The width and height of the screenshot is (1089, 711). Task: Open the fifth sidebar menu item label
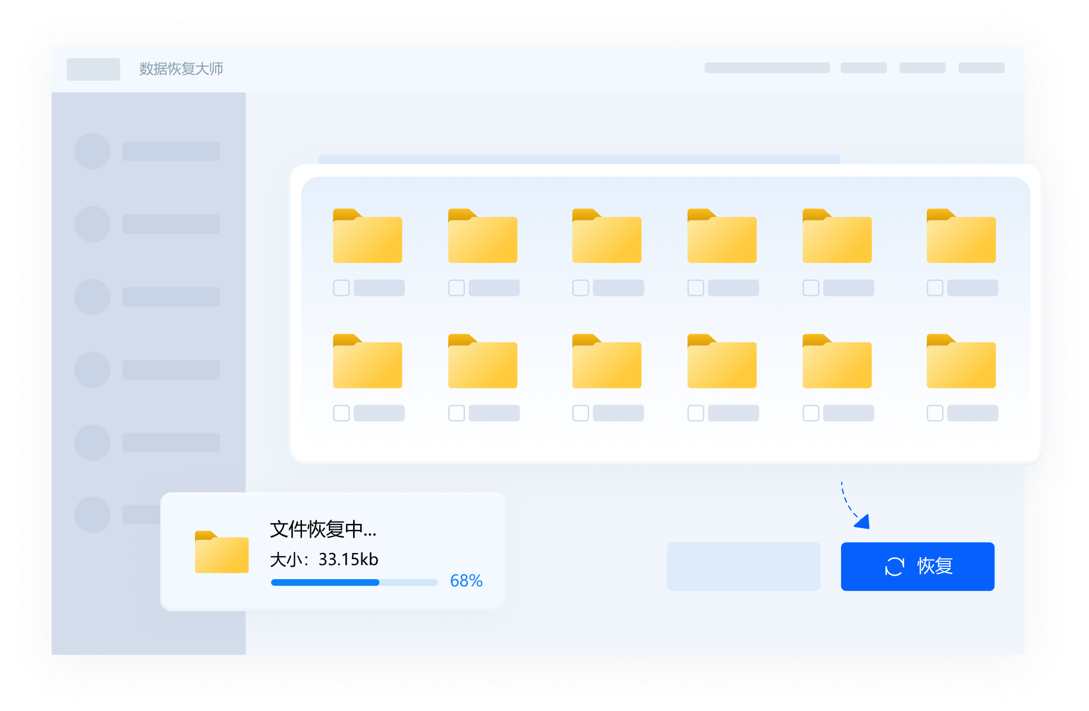pyautogui.click(x=171, y=443)
